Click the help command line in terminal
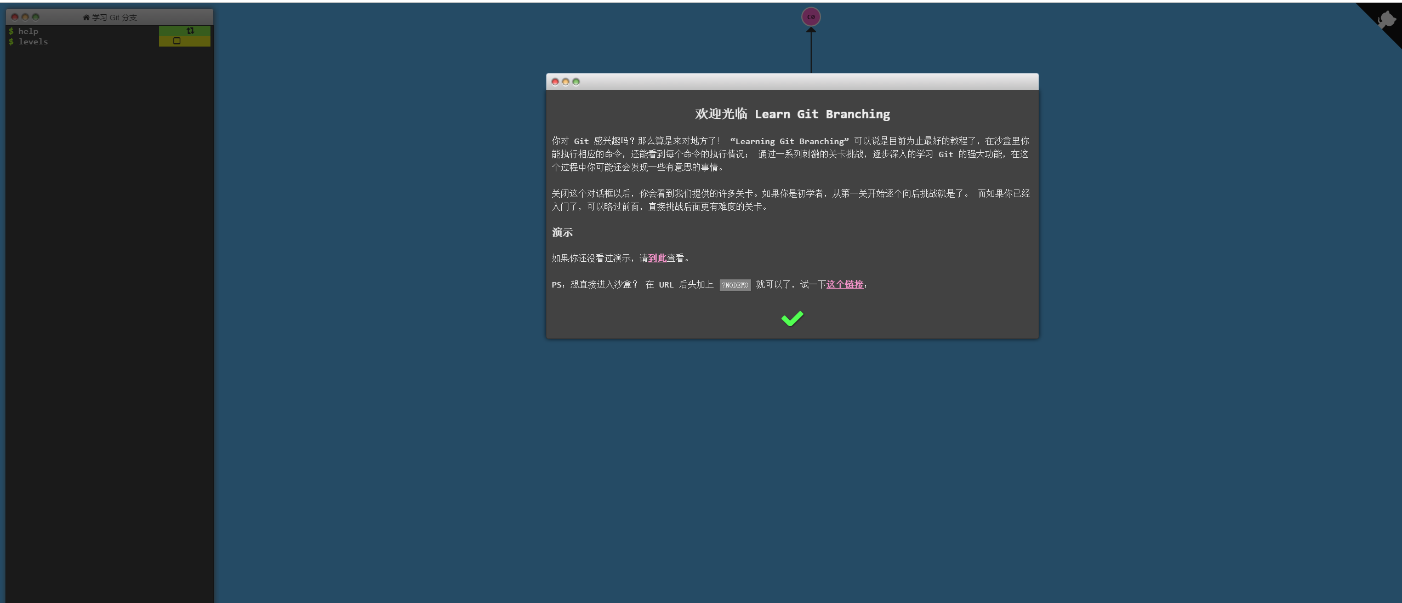 tap(29, 31)
